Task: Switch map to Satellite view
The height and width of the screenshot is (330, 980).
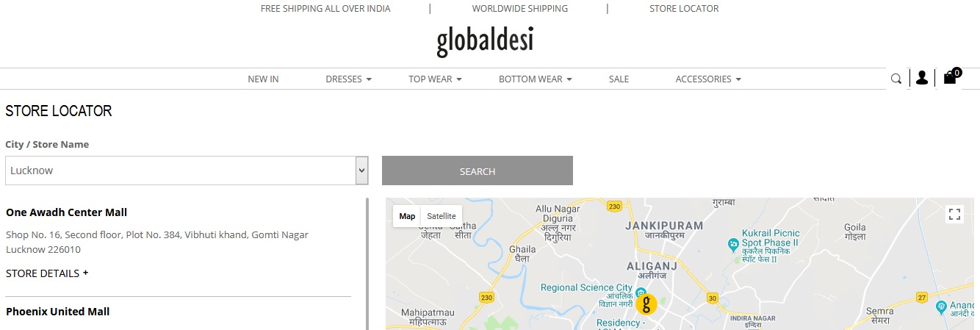Action: pyautogui.click(x=442, y=216)
